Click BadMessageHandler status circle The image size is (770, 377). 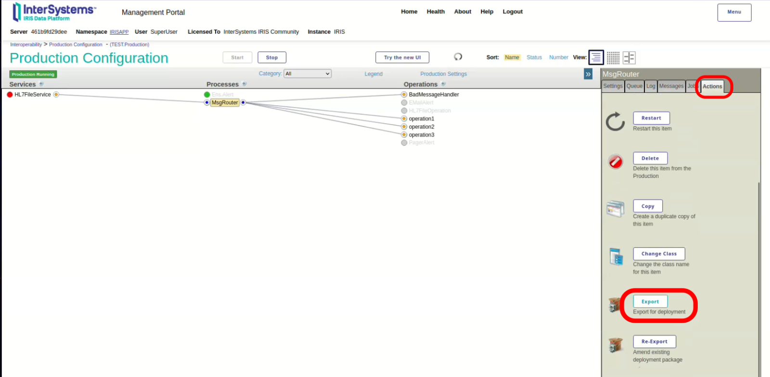coord(404,95)
